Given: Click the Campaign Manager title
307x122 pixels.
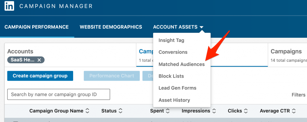Looking at the screenshot, I should pyautogui.click(x=56, y=6).
